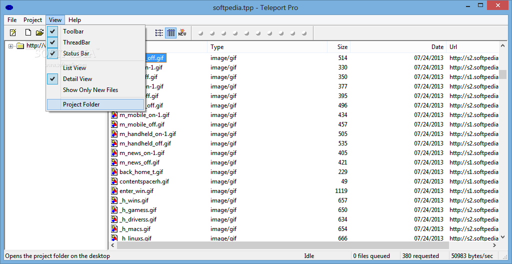Select the m_handheld_off.gif file name
The width and height of the screenshot is (512, 264).
pos(145,143)
